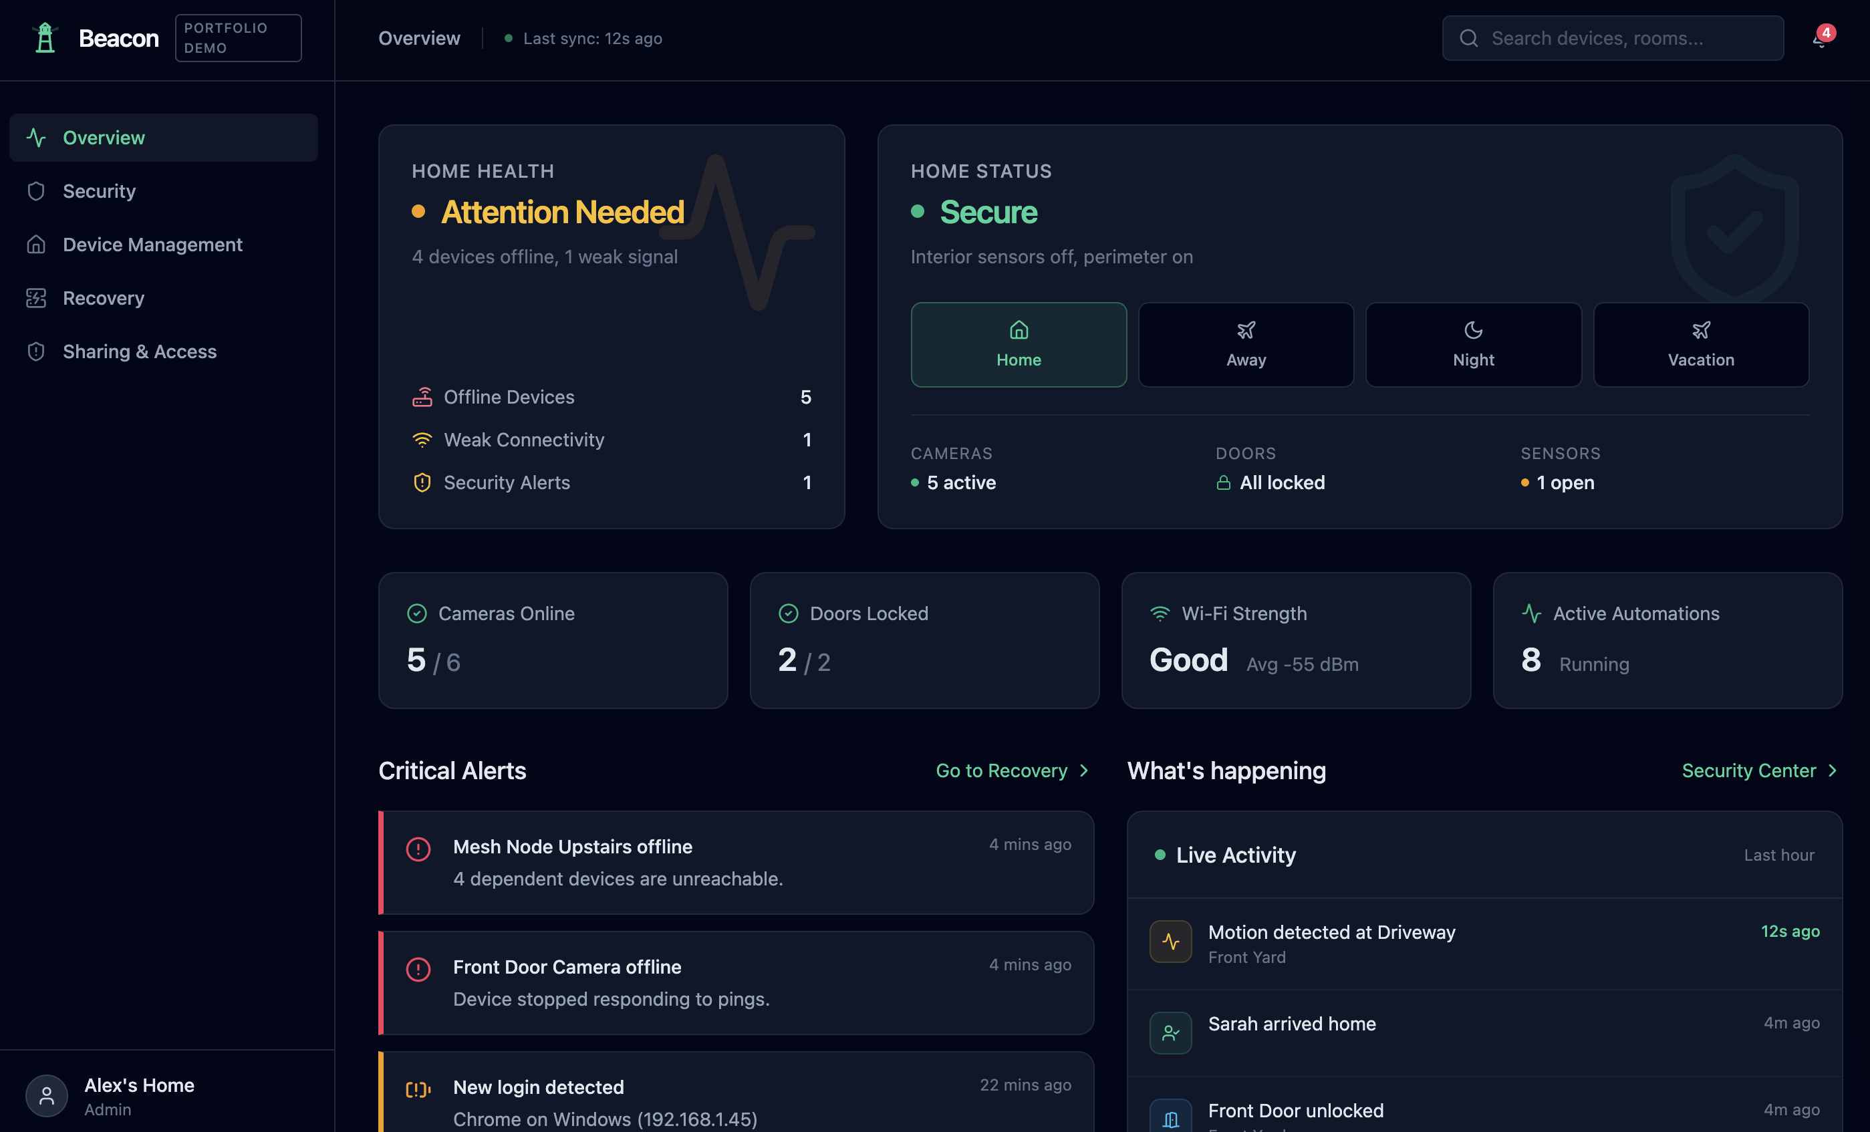Screen dimensions: 1870x1132
Task: Switch home mode to Away
Action: pos(1245,345)
